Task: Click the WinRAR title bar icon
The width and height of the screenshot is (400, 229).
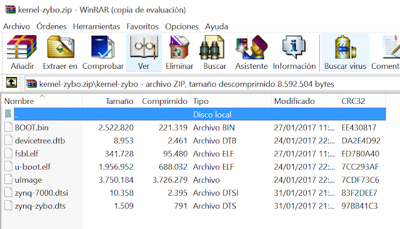Action: tap(10, 9)
